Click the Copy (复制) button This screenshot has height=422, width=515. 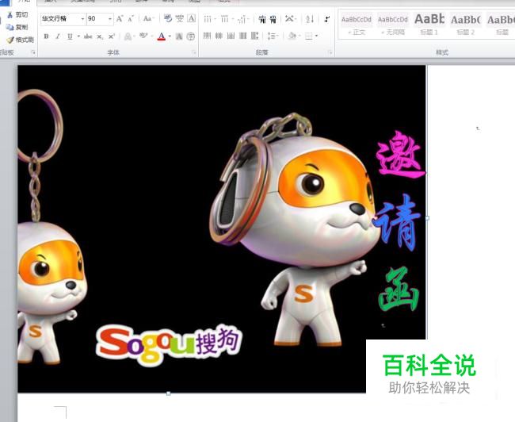pos(17,27)
